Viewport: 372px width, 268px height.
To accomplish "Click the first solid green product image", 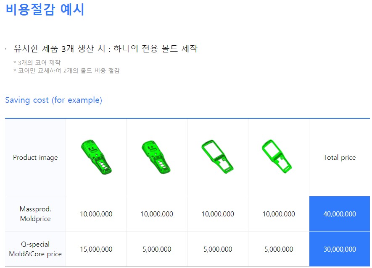I will point(96,157).
